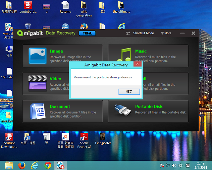Close the Amigabit main window
The height and width of the screenshot is (170, 212).
(193, 33)
